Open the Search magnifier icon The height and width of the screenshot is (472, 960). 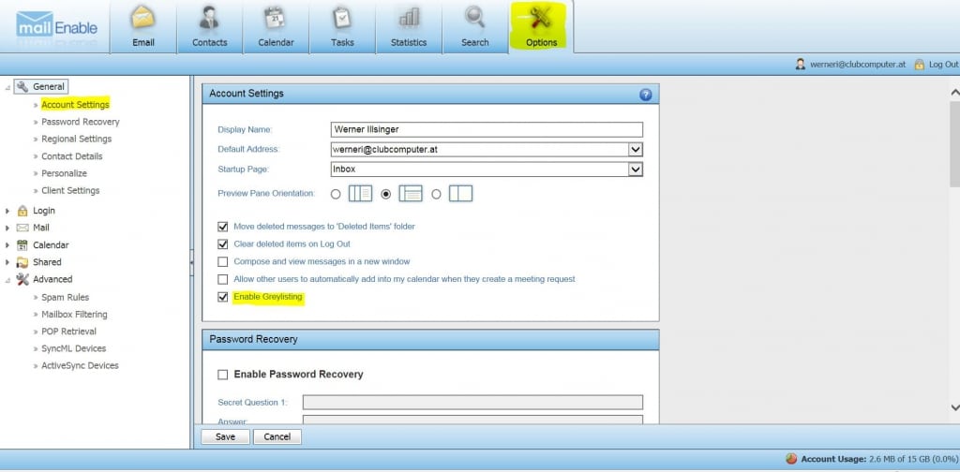coord(475,19)
